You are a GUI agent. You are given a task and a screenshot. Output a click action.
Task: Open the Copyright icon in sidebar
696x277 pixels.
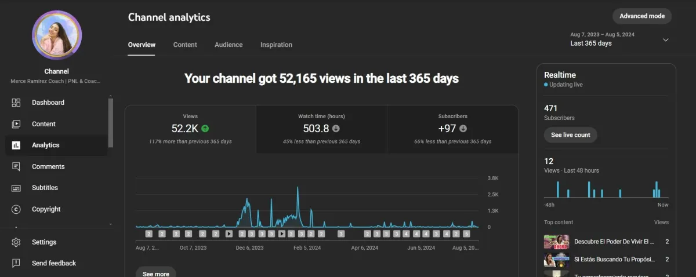tap(16, 209)
